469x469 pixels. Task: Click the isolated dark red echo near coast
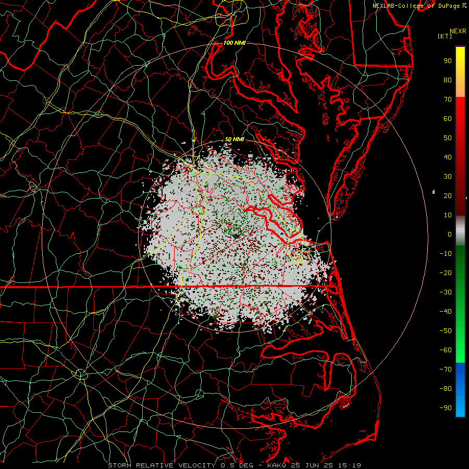[x=345, y=403]
